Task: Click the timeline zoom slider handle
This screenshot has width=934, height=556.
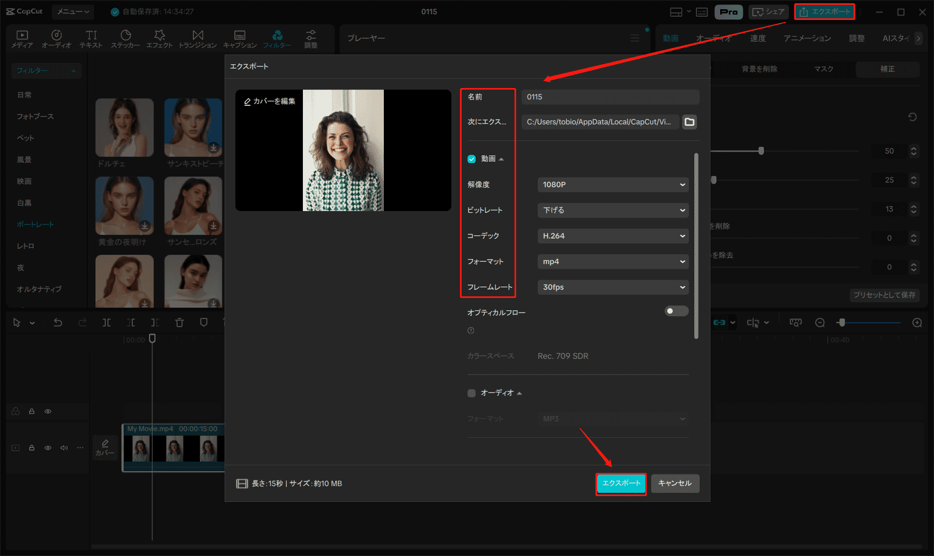Action: [x=842, y=323]
